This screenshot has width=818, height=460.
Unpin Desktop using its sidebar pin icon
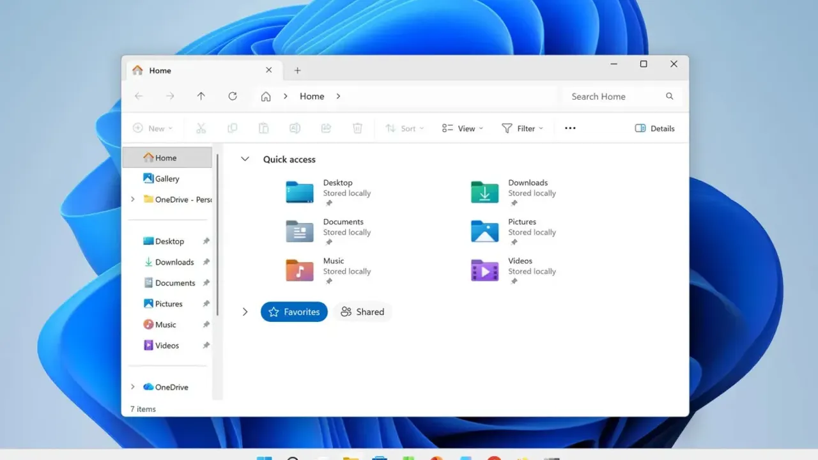(206, 241)
